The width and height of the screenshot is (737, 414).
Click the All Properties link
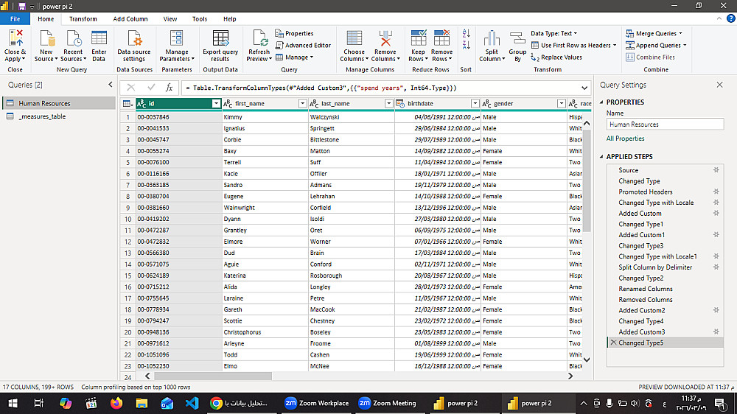coord(625,138)
